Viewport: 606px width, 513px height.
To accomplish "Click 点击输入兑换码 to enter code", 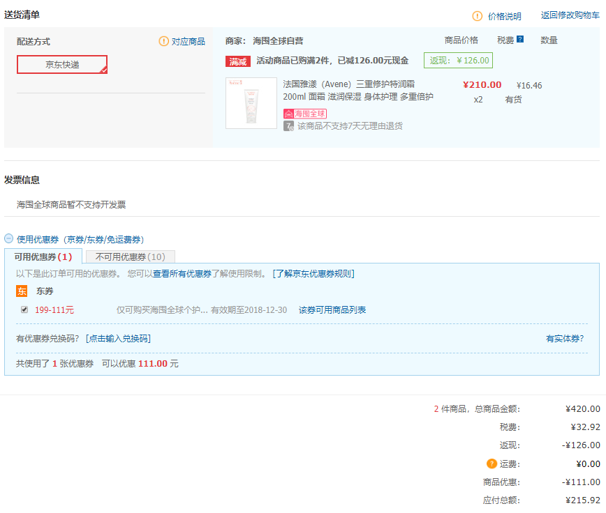I will click(118, 338).
